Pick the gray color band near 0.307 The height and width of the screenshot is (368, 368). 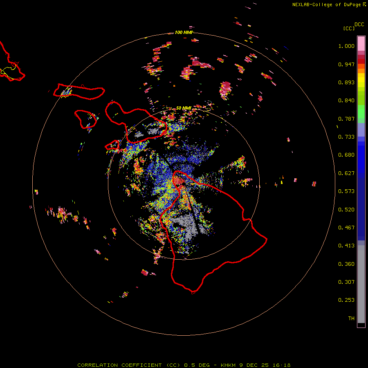tap(361, 284)
